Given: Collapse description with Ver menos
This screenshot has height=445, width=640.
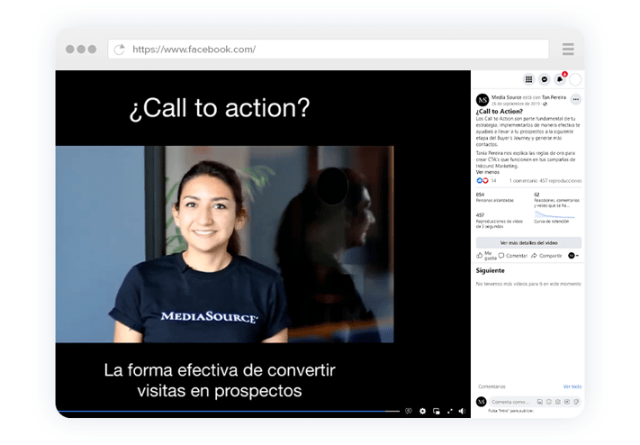Looking at the screenshot, I should pyautogui.click(x=487, y=172).
